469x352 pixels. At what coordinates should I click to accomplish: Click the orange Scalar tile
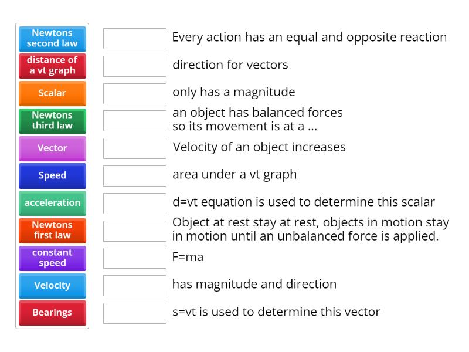click(52, 93)
